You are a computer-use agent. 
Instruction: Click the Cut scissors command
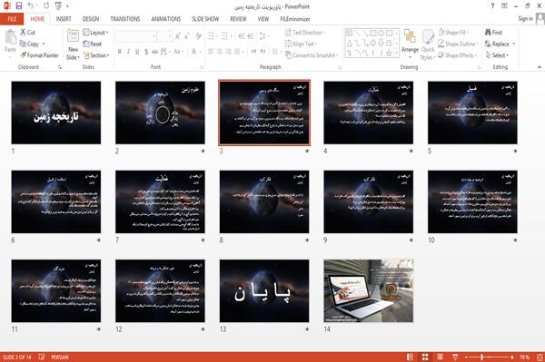27,33
